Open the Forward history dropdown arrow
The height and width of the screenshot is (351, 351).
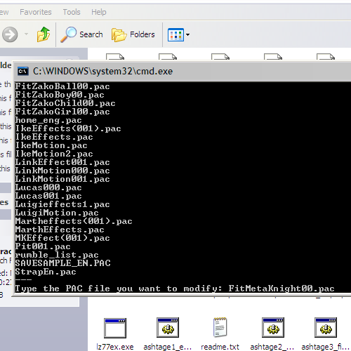[x=26, y=34]
